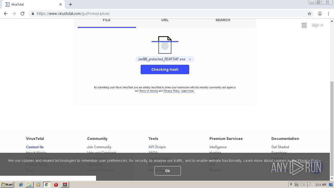Click the Action Center flag icon
The height and width of the screenshot is (188, 334).
click(309, 185)
